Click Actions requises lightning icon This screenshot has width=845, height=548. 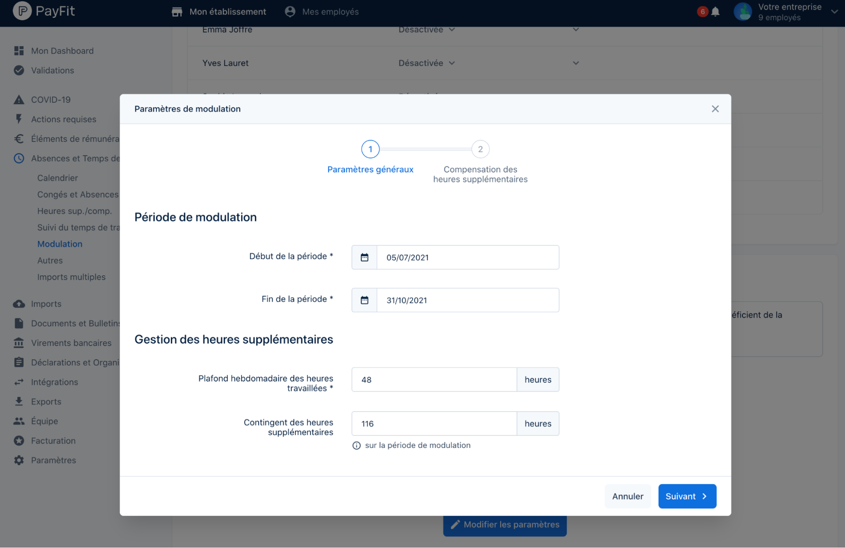(x=19, y=119)
